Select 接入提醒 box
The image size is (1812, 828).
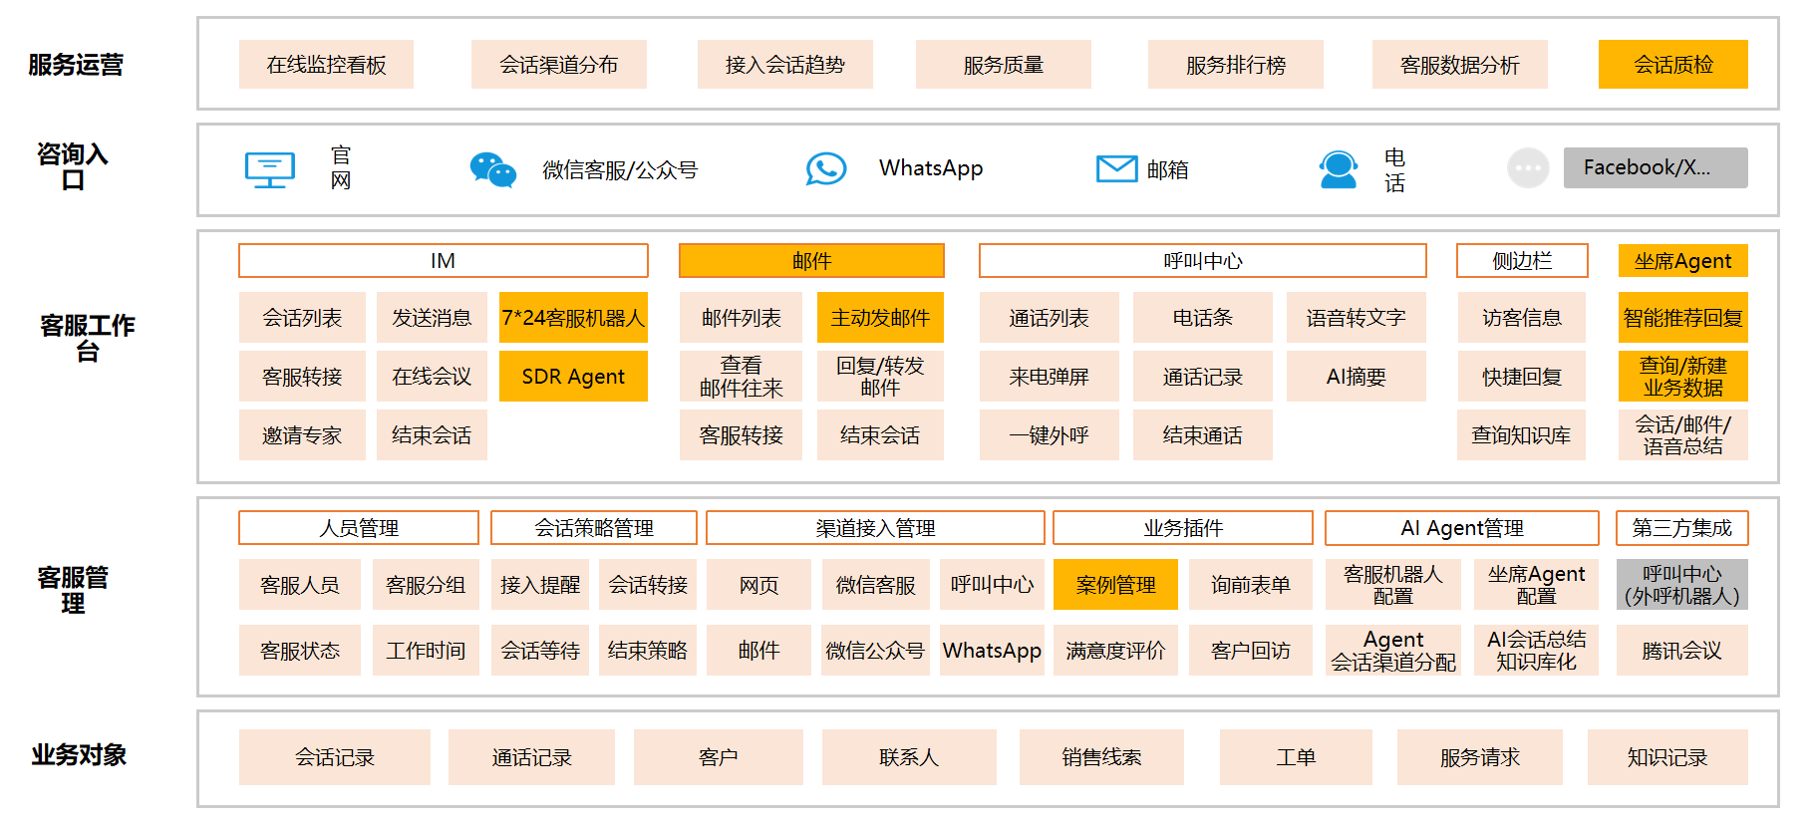540,585
